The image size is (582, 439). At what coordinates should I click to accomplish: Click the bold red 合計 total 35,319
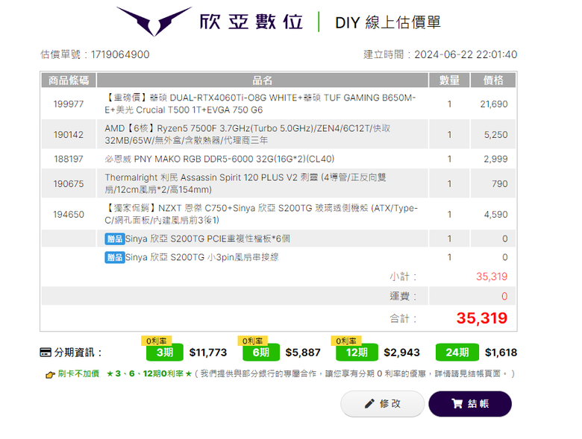pos(482,318)
